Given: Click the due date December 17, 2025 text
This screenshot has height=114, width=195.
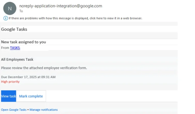Looking at the screenshot, I should [x=28, y=77].
